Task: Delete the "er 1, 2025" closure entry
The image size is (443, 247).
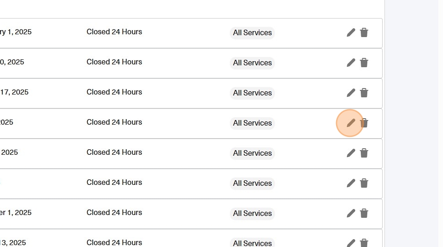Action: point(364,213)
